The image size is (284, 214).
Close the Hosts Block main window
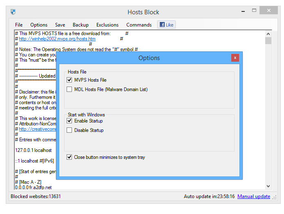click(x=268, y=10)
